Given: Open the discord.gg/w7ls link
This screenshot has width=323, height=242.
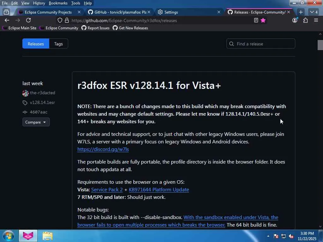Looking at the screenshot, I should coord(103,149).
